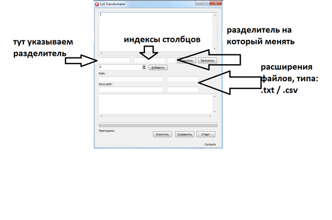Click the extension field next to Save path
The width and height of the screenshot is (332, 220).
click(183, 90)
